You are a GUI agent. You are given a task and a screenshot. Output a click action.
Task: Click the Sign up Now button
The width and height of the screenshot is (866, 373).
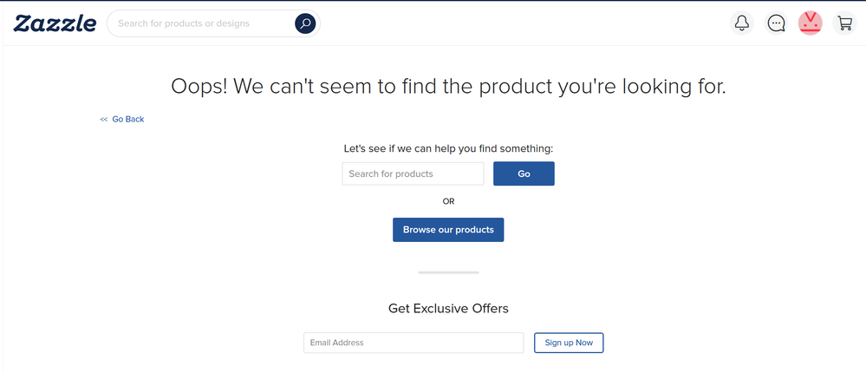click(569, 343)
